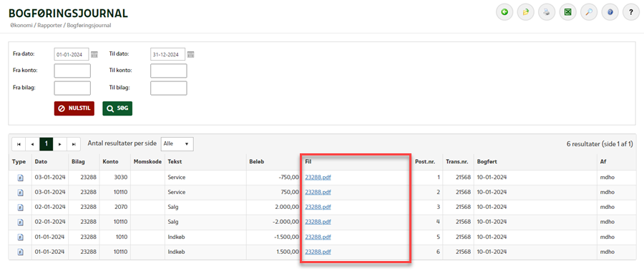
Task: Open calendar picker next to Til dato
Action: pyautogui.click(x=190, y=54)
